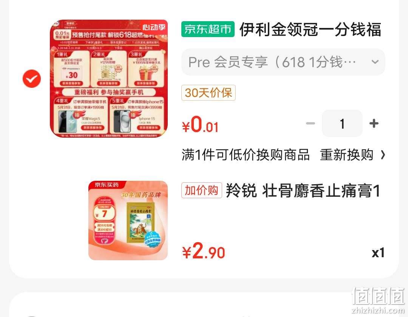Click the dropdown chevron arrow on variant selector

tap(375, 62)
